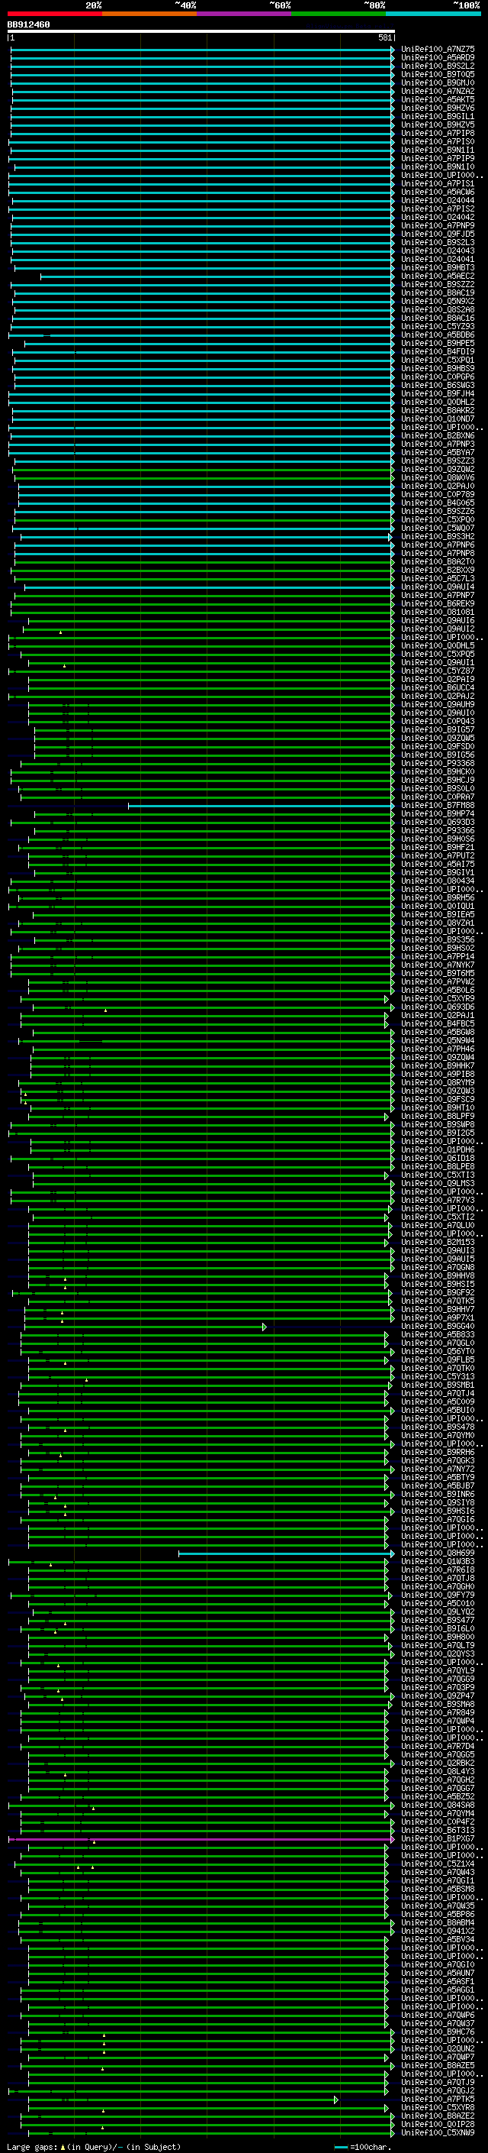
Task: Open hit UniRef100_B9S2L2
Action: coord(438,66)
